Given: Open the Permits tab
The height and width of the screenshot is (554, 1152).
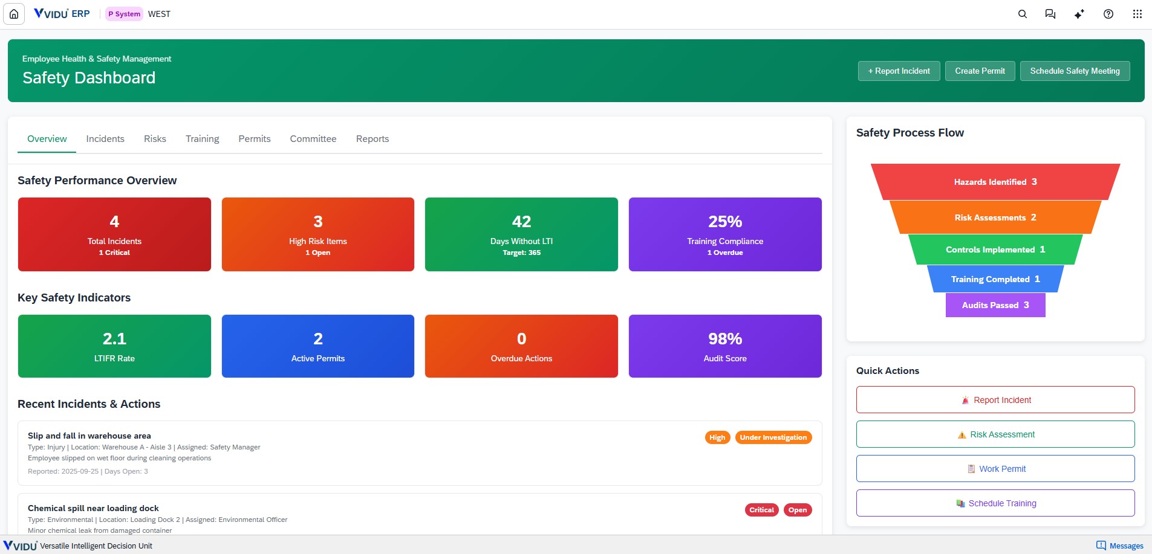Looking at the screenshot, I should coord(254,139).
